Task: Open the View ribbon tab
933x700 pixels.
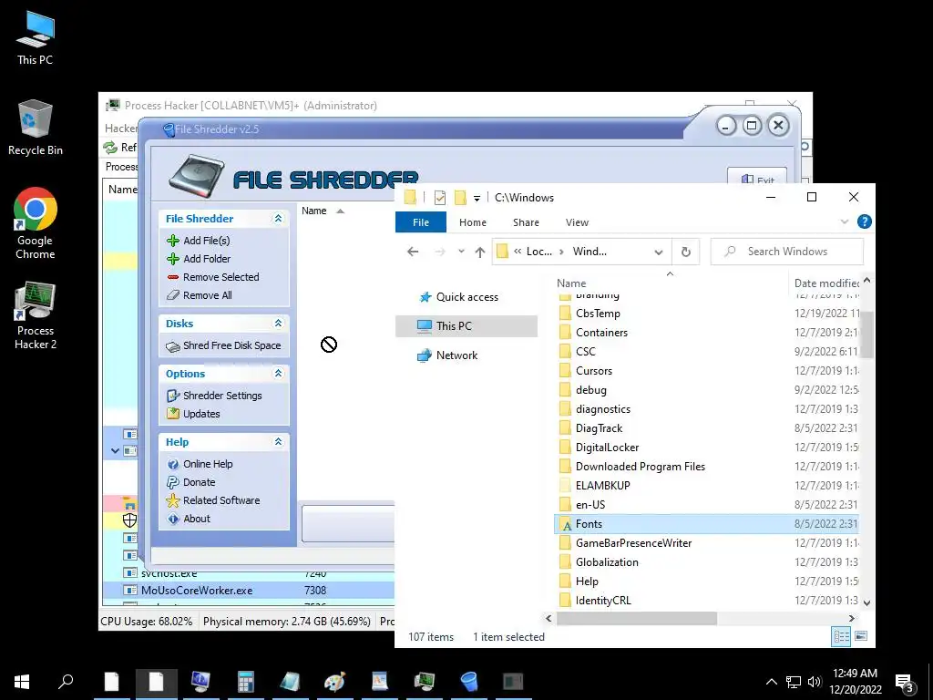Action: tap(577, 222)
